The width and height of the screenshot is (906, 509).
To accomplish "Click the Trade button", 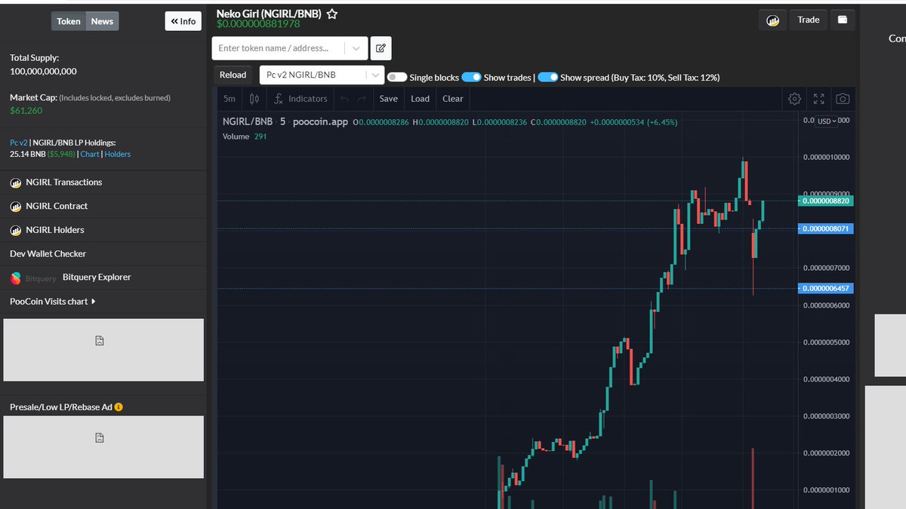I will click(808, 20).
